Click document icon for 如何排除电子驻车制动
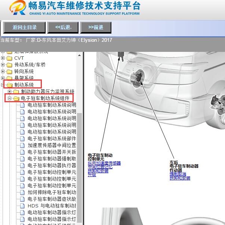This screenshot has width=225, height=225. [22, 192]
